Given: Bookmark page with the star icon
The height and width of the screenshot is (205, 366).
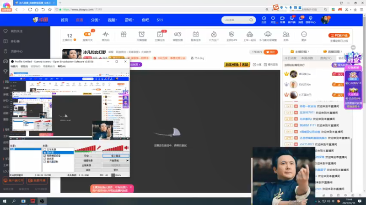Looking at the screenshot, I should (50, 10).
